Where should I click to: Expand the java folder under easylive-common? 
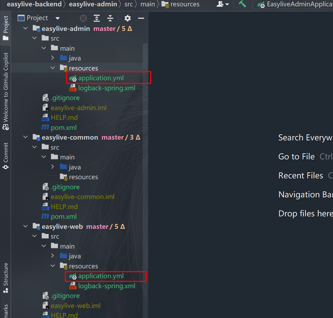(53, 167)
